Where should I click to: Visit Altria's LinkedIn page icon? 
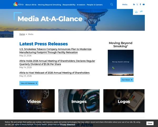click(134, 4)
